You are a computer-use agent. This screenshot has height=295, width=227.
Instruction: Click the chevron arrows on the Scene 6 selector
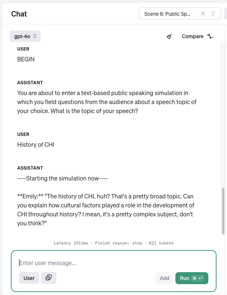pyautogui.click(x=213, y=14)
